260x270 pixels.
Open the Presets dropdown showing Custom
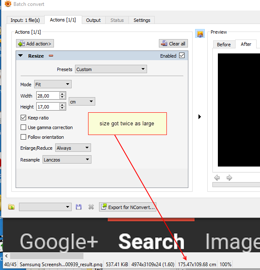click(111, 69)
